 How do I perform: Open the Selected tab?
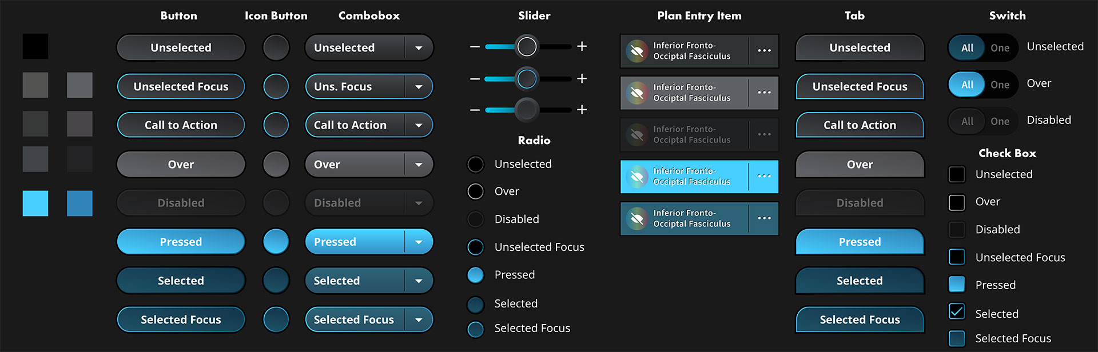click(x=860, y=281)
